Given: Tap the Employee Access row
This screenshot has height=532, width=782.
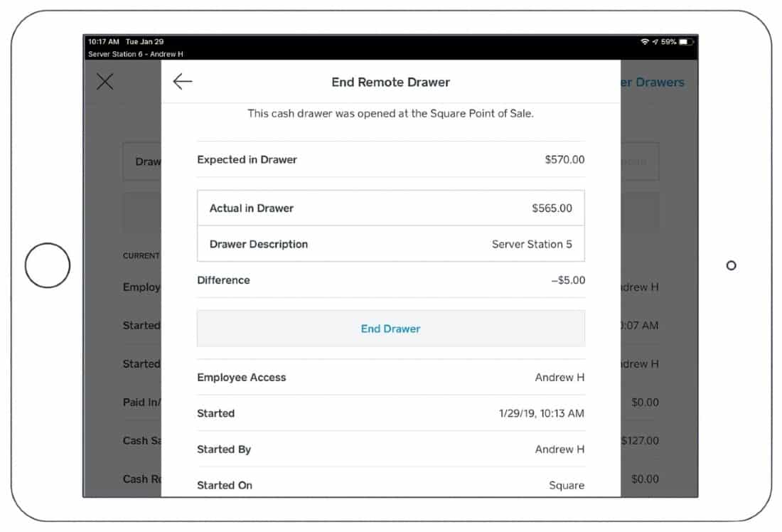Looking at the screenshot, I should 390,377.
